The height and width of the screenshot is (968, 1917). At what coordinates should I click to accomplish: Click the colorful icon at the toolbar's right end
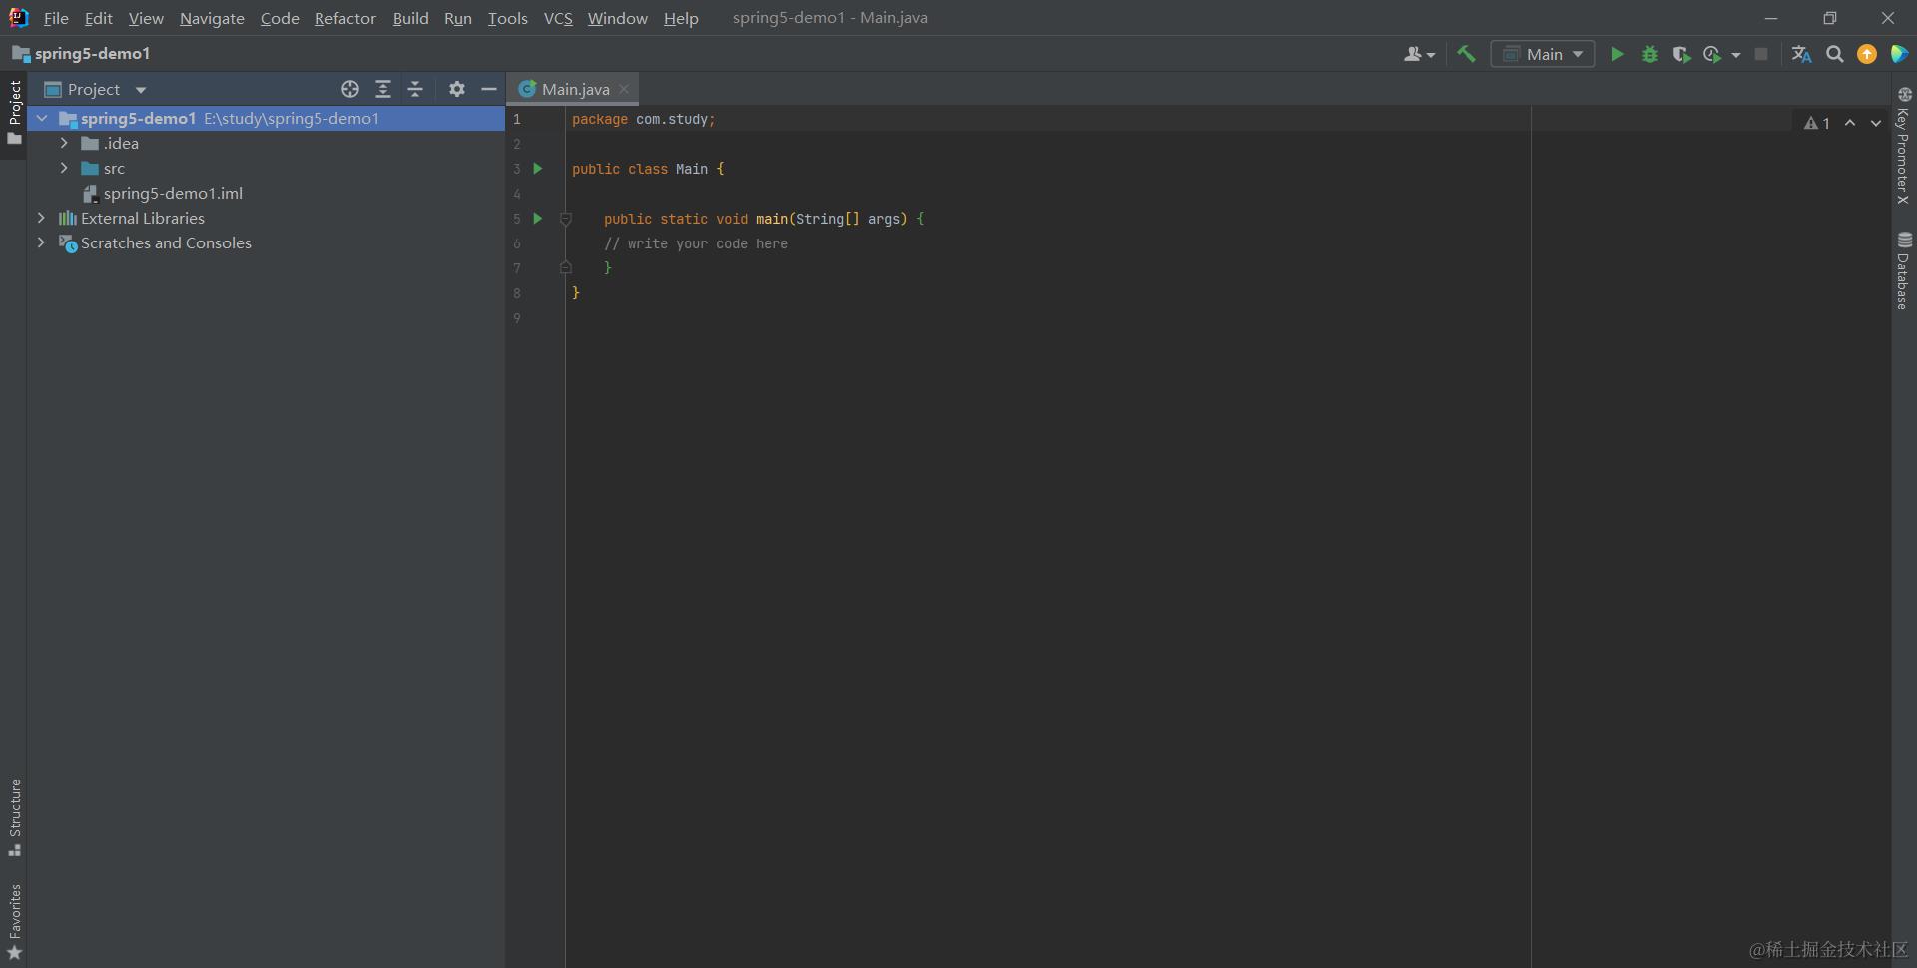coord(1899,54)
